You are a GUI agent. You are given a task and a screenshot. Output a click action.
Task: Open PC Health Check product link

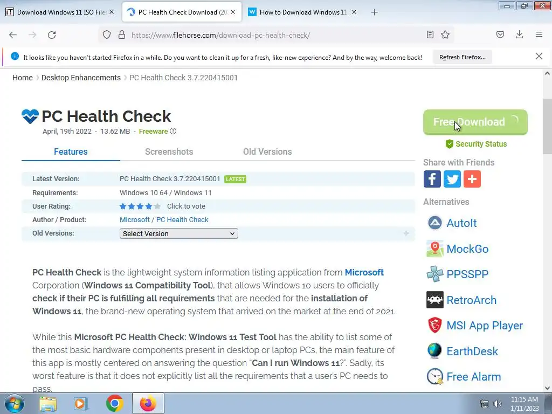[x=182, y=220]
